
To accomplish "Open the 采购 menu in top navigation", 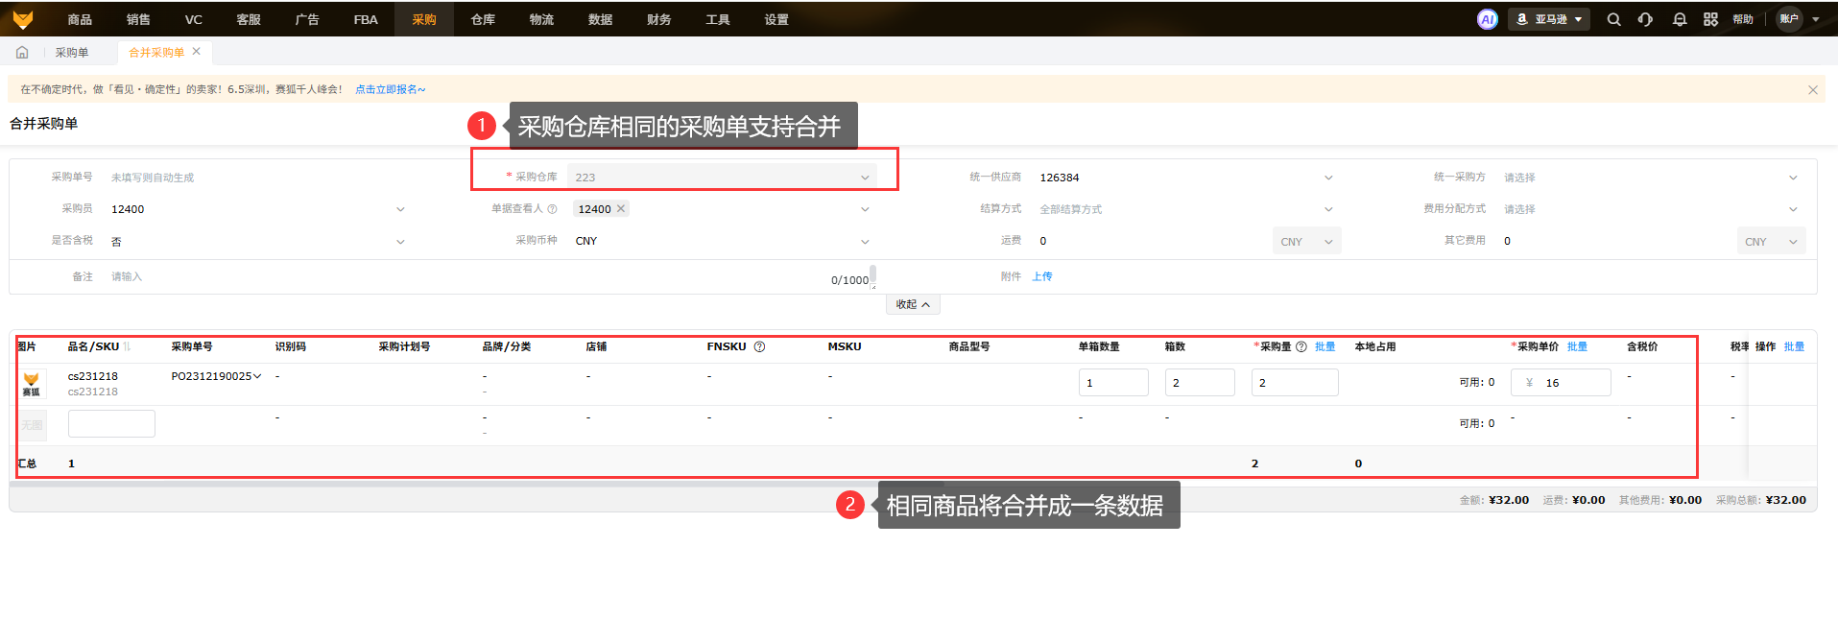I will [x=423, y=19].
